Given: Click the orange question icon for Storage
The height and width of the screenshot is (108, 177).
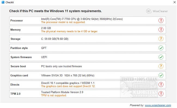Looking at the screenshot, I should 161,39.
